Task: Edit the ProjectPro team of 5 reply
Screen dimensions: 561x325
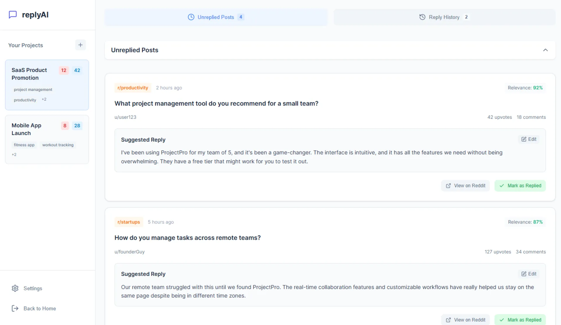Action: (529, 139)
